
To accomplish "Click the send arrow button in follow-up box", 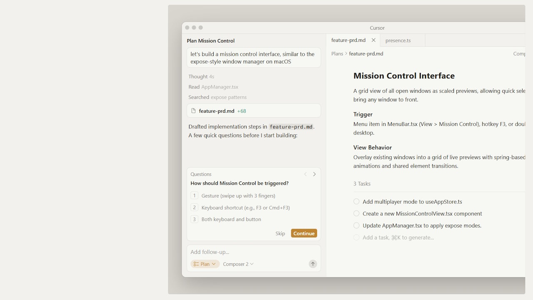I will pyautogui.click(x=313, y=264).
